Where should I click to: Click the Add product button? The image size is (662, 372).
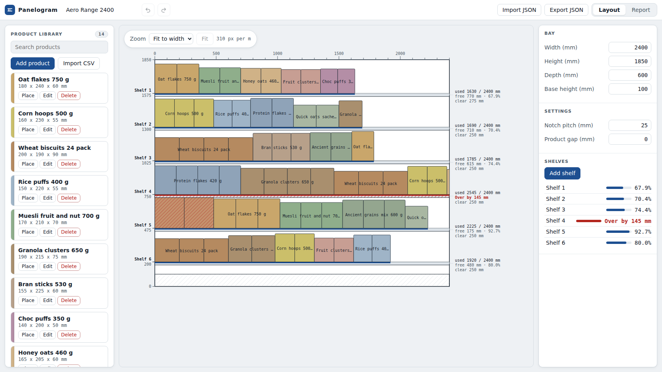coord(32,63)
